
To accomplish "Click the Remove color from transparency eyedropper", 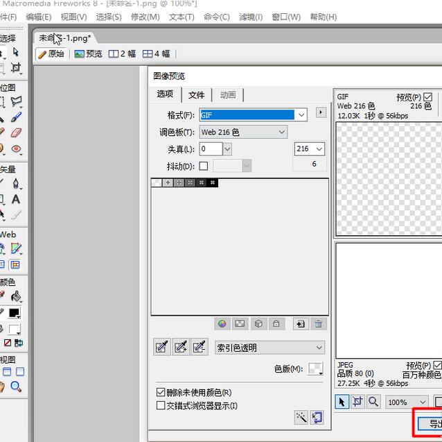I will point(200,347).
